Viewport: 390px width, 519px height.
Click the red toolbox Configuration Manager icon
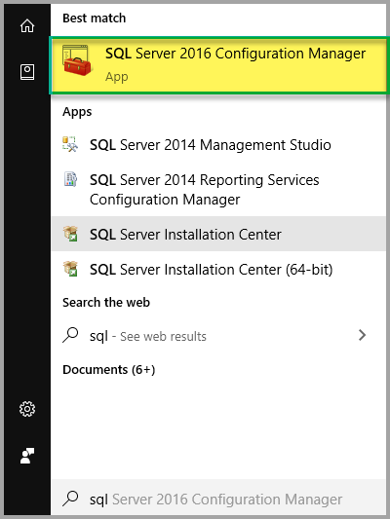pos(77,60)
